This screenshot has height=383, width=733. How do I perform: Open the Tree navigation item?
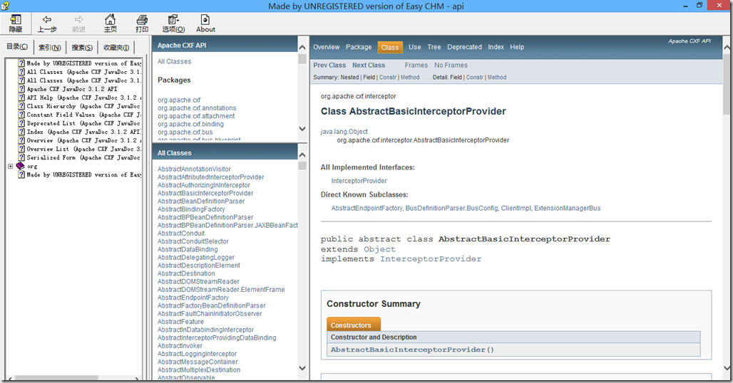click(x=434, y=47)
